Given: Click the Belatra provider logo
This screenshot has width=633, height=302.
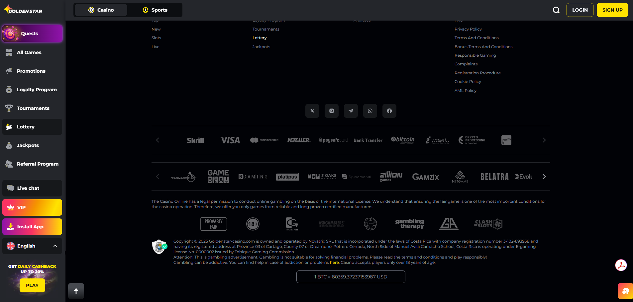Looking at the screenshot, I should tap(495, 177).
